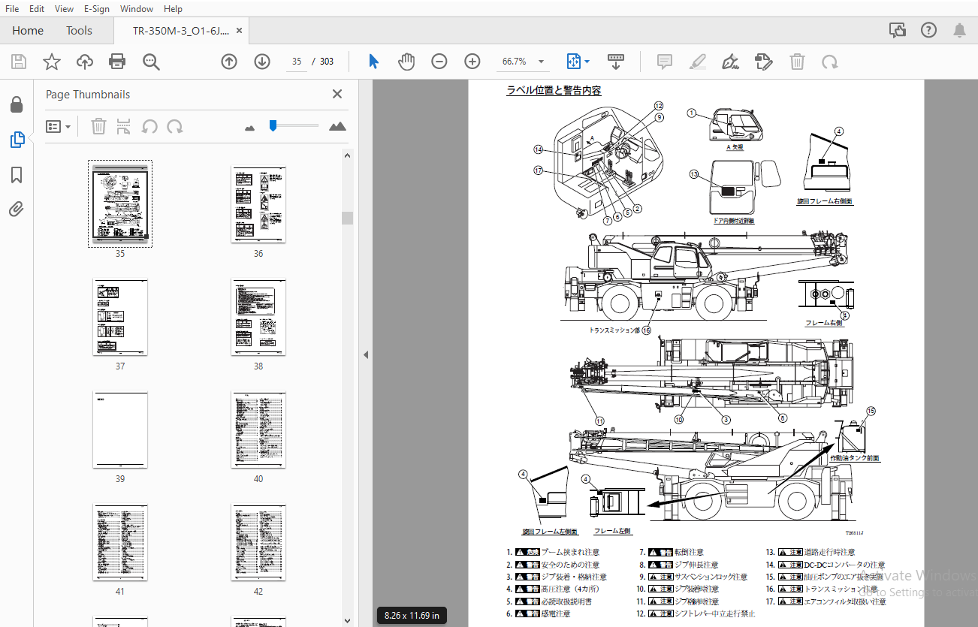Open the stamp tool in the toolbar
978x627 pixels.
click(764, 62)
